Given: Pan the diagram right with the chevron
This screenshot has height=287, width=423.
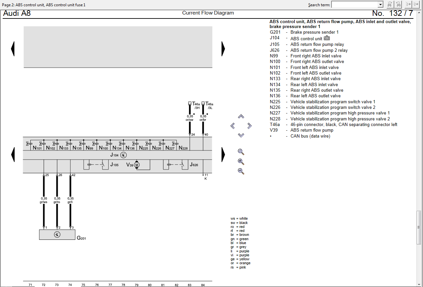Looking at the screenshot, I should click(250, 126).
